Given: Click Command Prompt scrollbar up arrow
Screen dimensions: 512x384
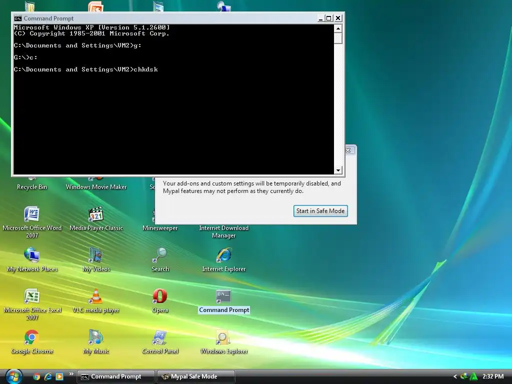Looking at the screenshot, I should coord(338,28).
